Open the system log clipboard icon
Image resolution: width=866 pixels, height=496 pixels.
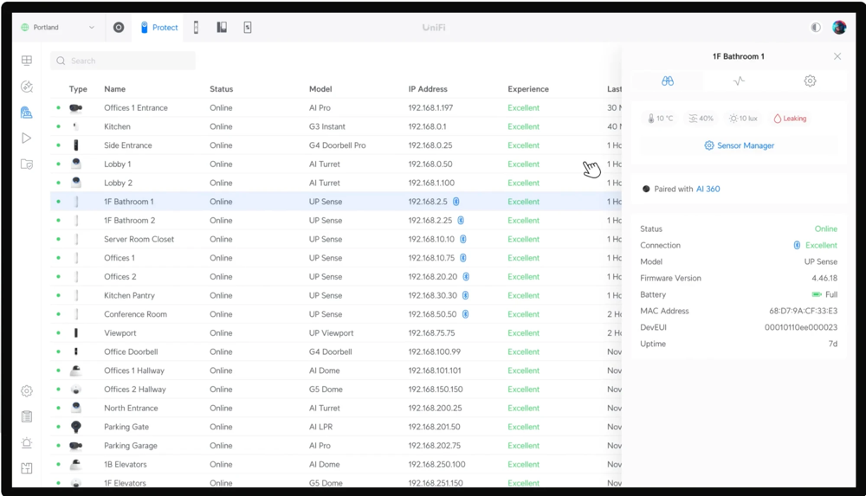pos(27,416)
